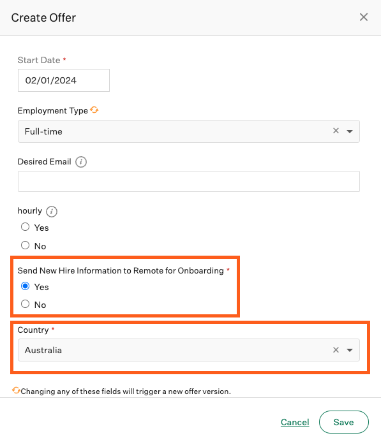This screenshot has height=445, width=381.
Task: Click the refresh icon in the new offer version notice
Action: pos(16,391)
